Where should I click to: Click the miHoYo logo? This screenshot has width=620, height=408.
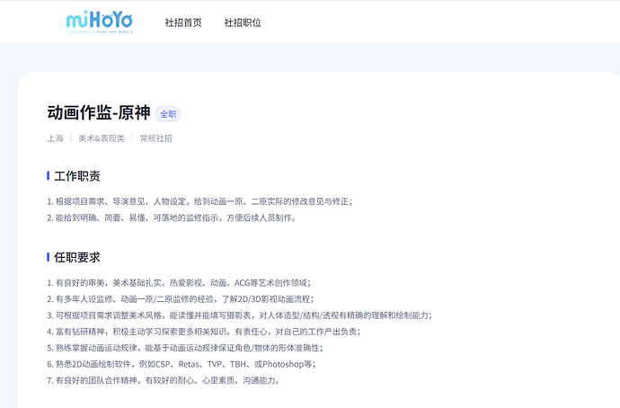pos(99,22)
